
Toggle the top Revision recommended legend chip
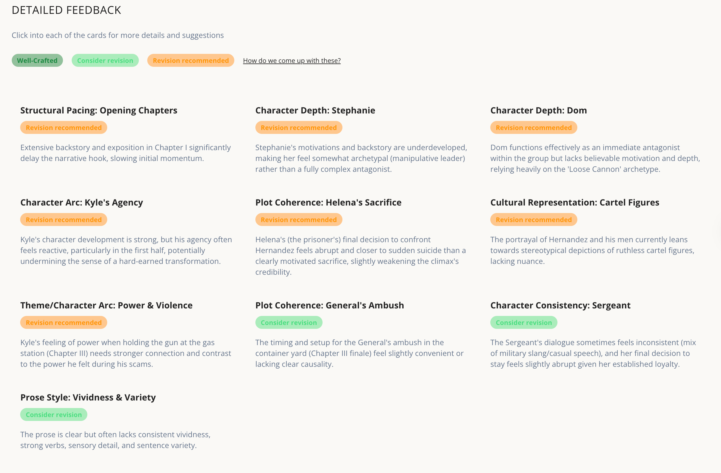point(191,60)
